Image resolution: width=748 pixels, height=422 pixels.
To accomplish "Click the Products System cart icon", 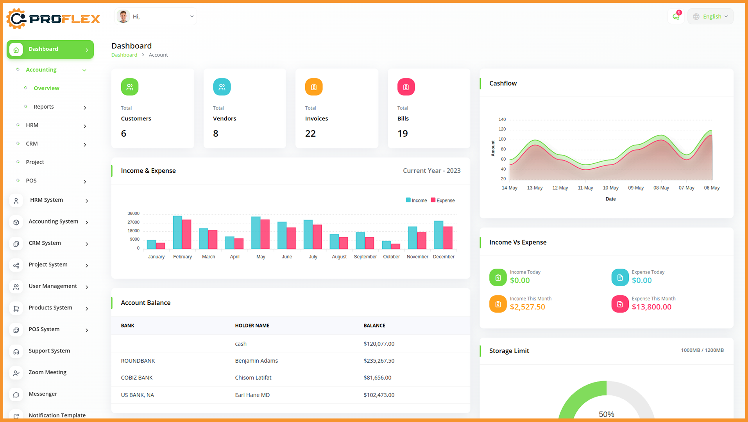I will pos(16,309).
